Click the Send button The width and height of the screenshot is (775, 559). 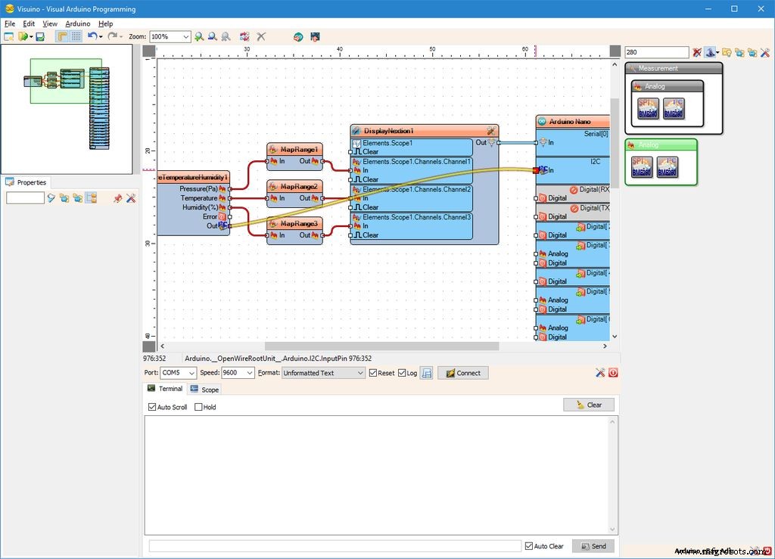pyautogui.click(x=593, y=546)
